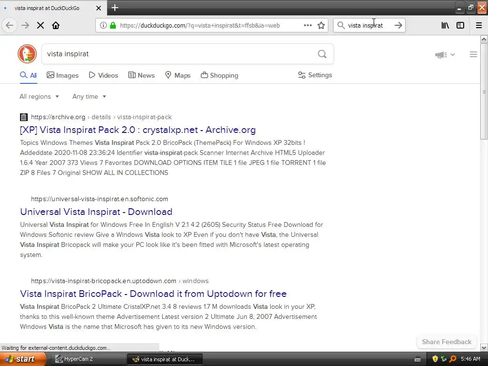488x366 pixels.
Task: Click the softonic.com result URL text
Action: [100, 199]
